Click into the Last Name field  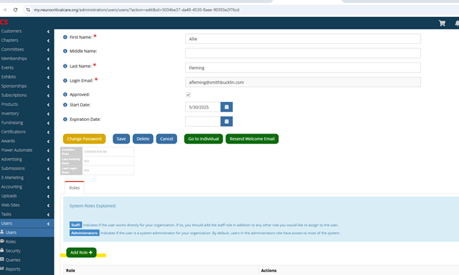tap(303, 67)
